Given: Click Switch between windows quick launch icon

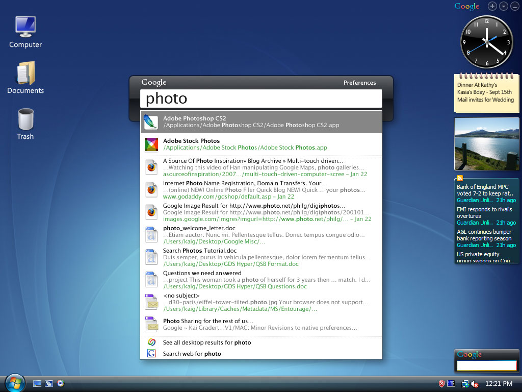Looking at the screenshot, I should pyautogui.click(x=49, y=384).
